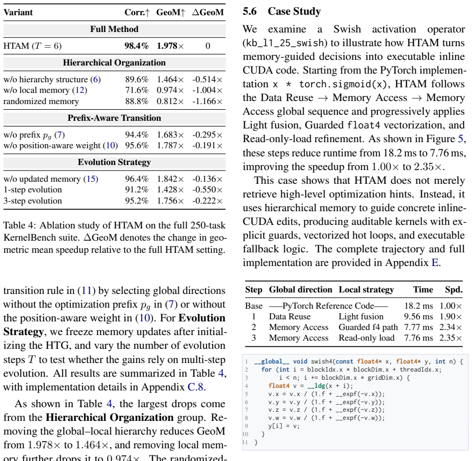Select 'Full Method' table section header

[114, 29]
